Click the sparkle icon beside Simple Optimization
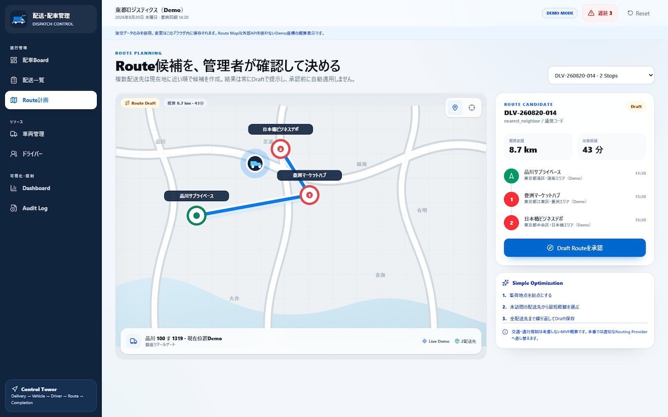The width and height of the screenshot is (668, 417). click(x=505, y=283)
